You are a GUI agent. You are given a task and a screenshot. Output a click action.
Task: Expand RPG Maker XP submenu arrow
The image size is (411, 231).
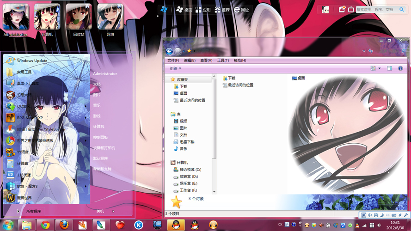coord(86,118)
